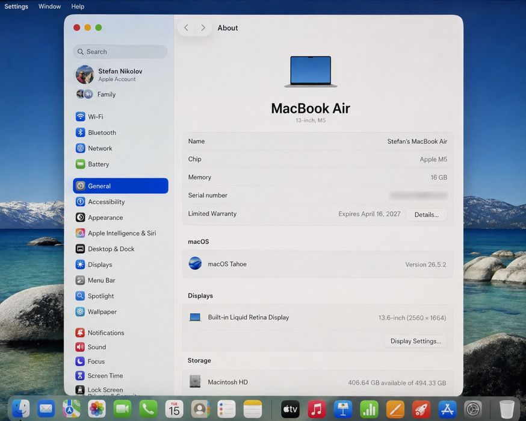Select Desktop & Dock settings
The width and height of the screenshot is (526, 421).
pyautogui.click(x=120, y=249)
